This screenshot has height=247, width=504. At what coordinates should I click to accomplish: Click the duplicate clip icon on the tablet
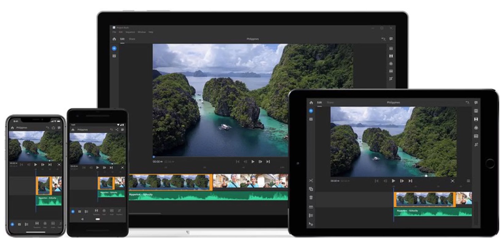click(311, 189)
